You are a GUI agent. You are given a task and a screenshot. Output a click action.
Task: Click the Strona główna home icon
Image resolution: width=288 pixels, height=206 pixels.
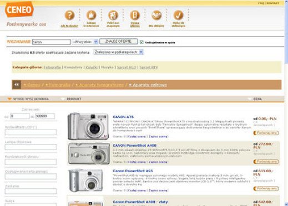[135, 15]
